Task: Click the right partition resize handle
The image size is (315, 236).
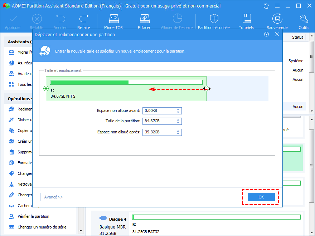Action: coord(206,89)
